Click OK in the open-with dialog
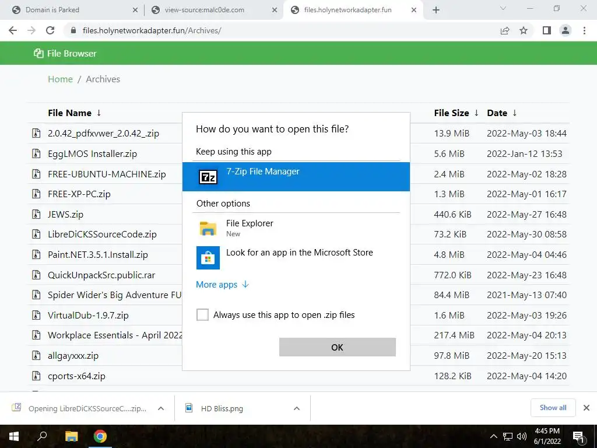Screen dimensions: 597x448 (x=338, y=347)
